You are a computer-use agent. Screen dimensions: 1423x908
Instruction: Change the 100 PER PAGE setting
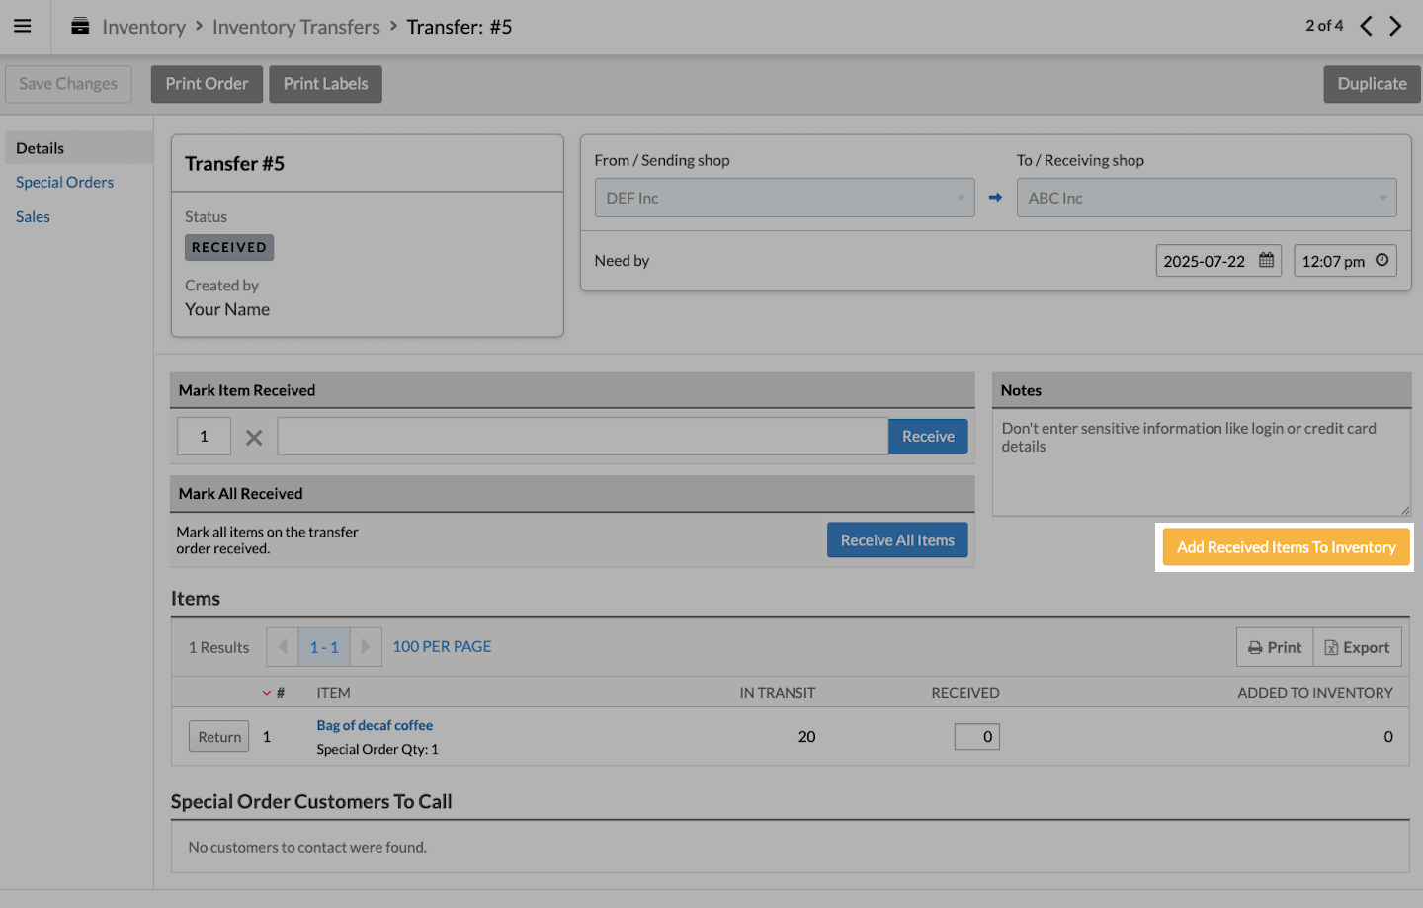tap(442, 646)
